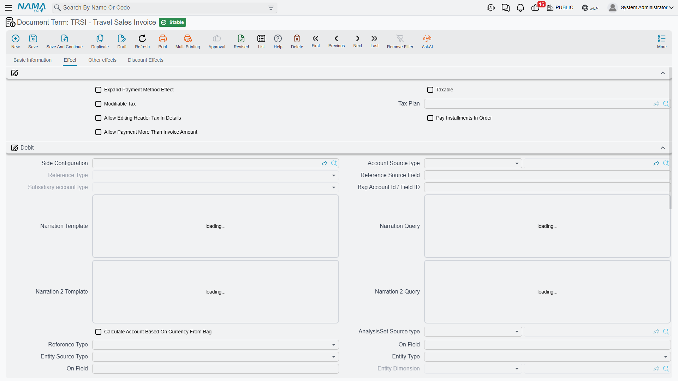Select the Effect tab
This screenshot has width=678, height=381.
[x=70, y=60]
